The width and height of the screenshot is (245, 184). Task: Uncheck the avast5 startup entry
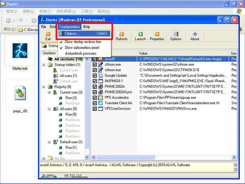(x=95, y=59)
